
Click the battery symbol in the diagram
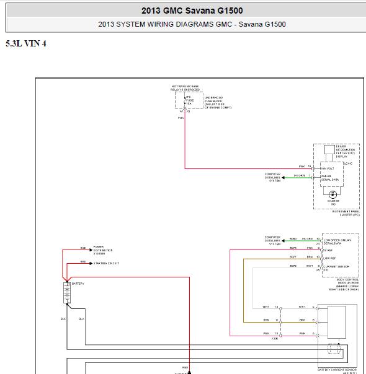(x=67, y=293)
